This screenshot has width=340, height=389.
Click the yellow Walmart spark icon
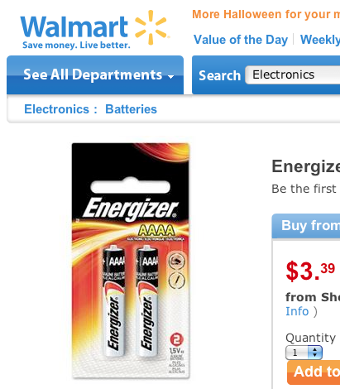(151, 27)
